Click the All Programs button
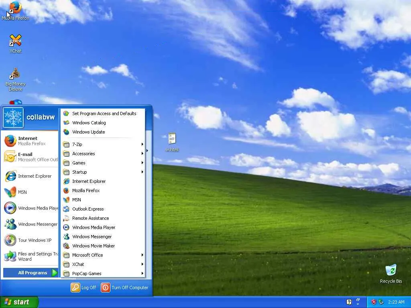 coord(31,273)
